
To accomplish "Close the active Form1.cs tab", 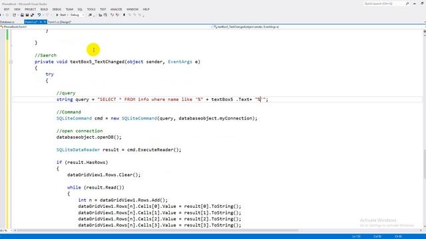I will click(45, 22).
